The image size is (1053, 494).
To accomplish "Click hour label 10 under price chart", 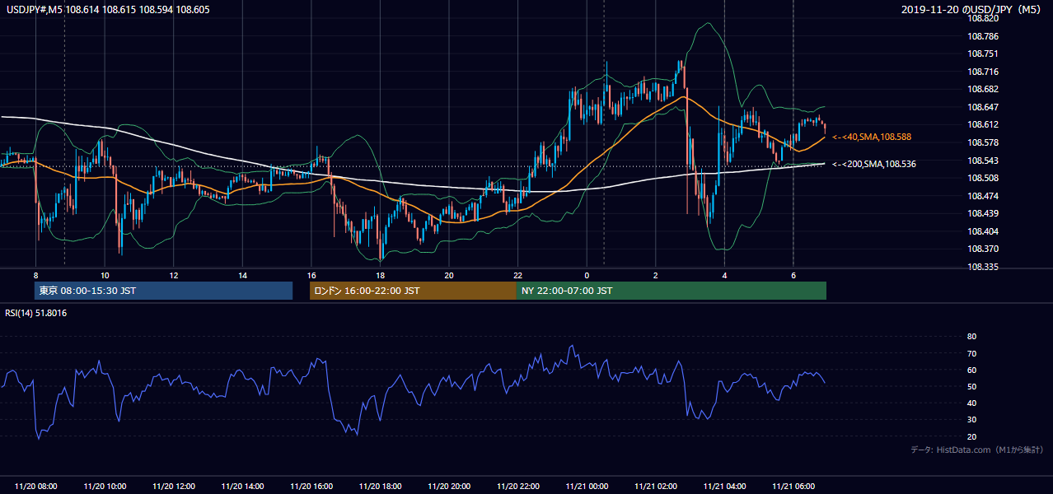I will click(x=105, y=275).
